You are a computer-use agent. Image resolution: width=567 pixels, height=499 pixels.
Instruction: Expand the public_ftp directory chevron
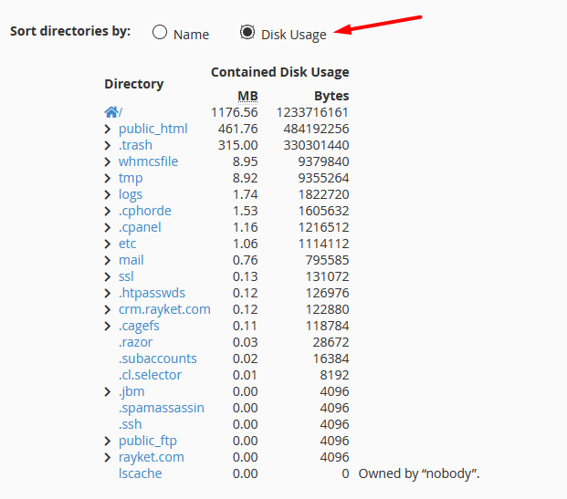108,441
